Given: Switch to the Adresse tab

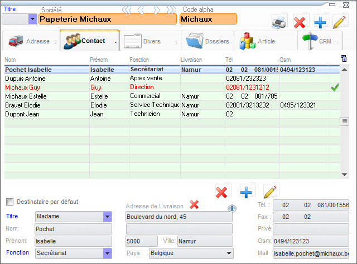Looking at the screenshot, I should pos(31,41).
